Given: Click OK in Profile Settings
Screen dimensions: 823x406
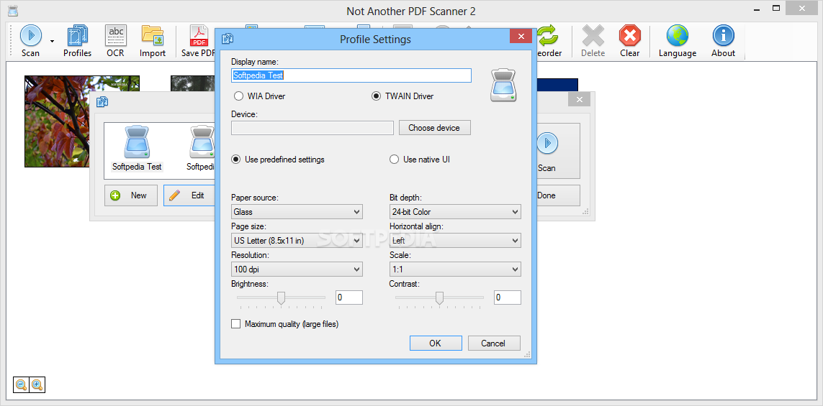Looking at the screenshot, I should tap(436, 343).
